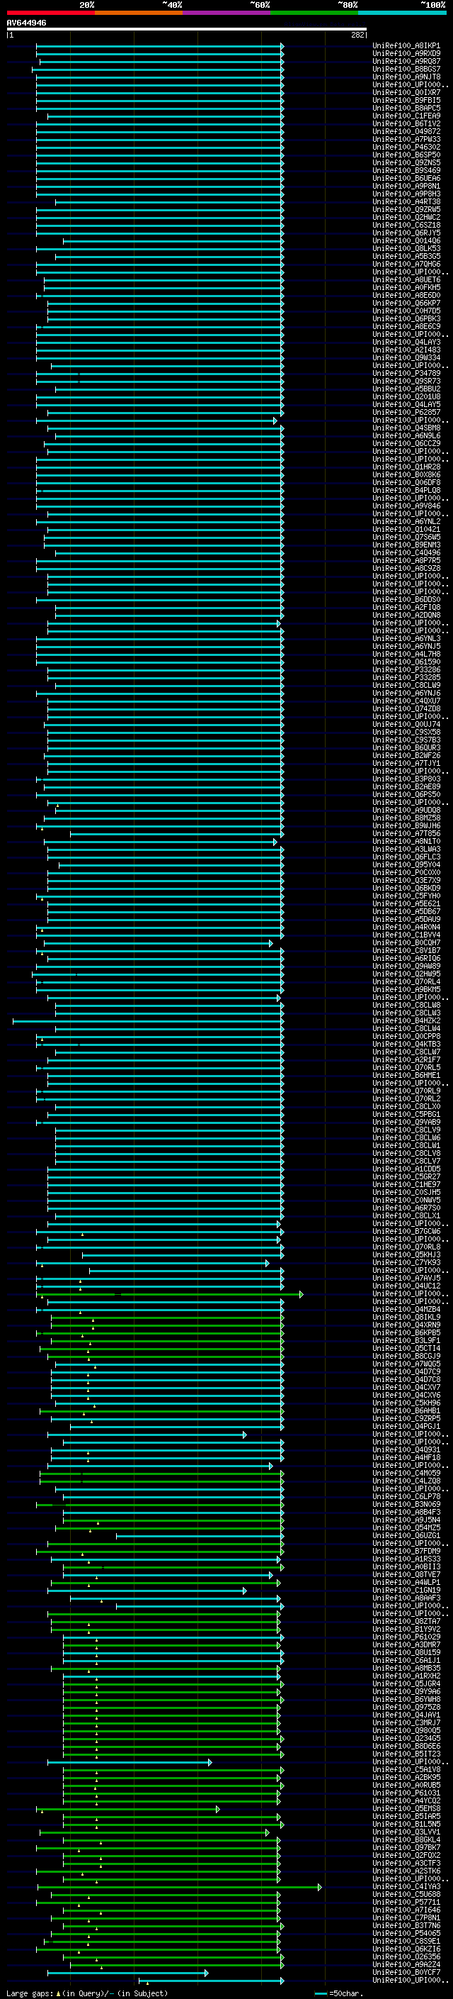Screen dimensions: 453x1999
Task: Click the UniRef100_Q2HWC2 hit label
Action: (x=406, y=217)
